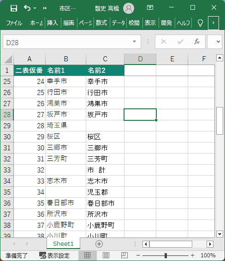Click the user account avatar icon

point(129,8)
